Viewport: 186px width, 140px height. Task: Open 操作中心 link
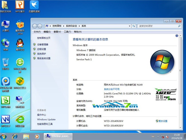click(x=41, y=115)
